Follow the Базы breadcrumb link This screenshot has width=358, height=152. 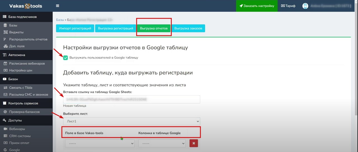[60, 20]
